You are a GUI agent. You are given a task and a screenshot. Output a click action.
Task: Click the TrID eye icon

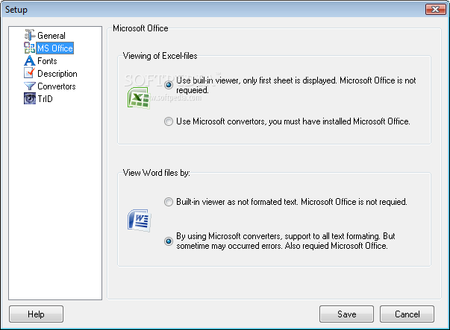pyautogui.click(x=30, y=98)
